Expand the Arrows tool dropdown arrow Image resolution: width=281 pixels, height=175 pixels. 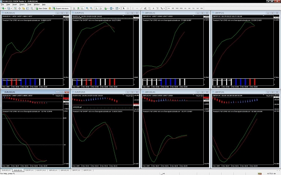164,8
